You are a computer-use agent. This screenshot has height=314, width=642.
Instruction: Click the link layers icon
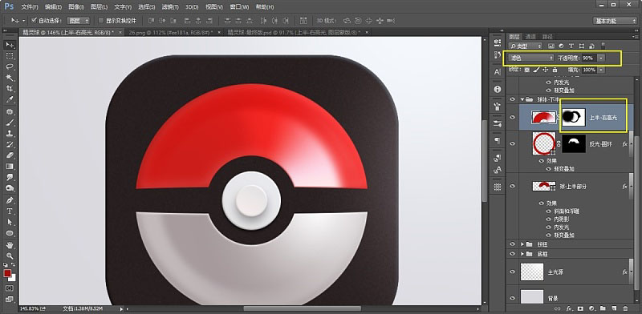point(557,308)
